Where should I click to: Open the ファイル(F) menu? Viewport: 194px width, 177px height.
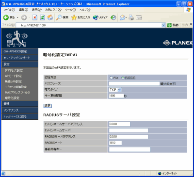tap(9, 10)
